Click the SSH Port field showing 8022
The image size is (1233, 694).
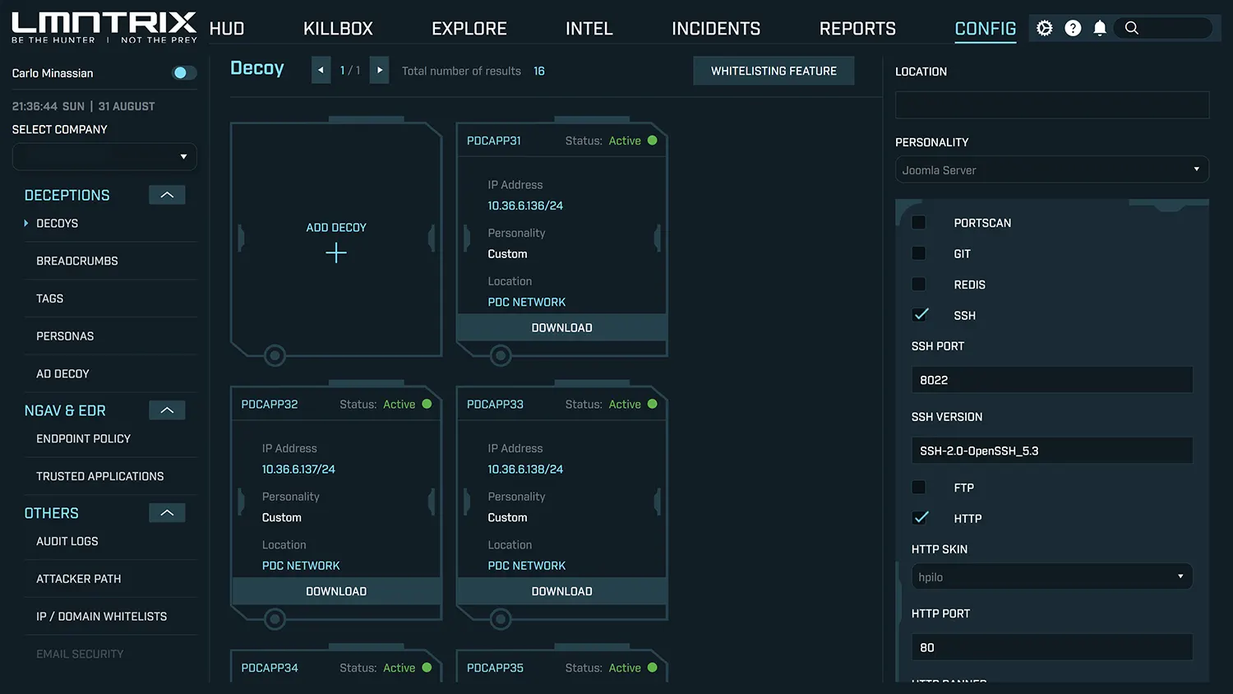pos(1052,380)
